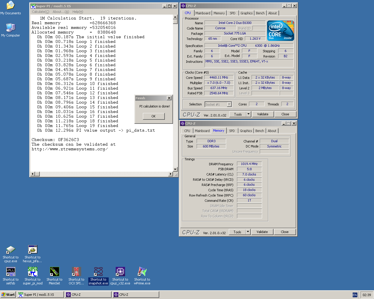Viewport: 374px width, 299px height.
Task: Click the Core Speed 4460.11 MHz value
Action: pos(219,77)
